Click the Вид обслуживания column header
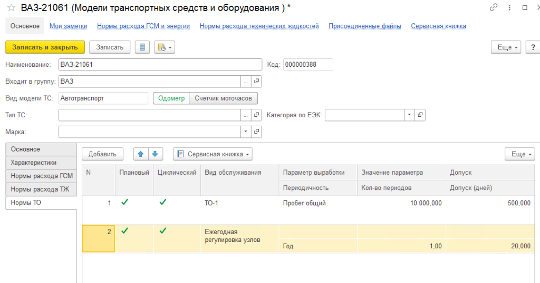The width and height of the screenshot is (540, 283). (240, 180)
